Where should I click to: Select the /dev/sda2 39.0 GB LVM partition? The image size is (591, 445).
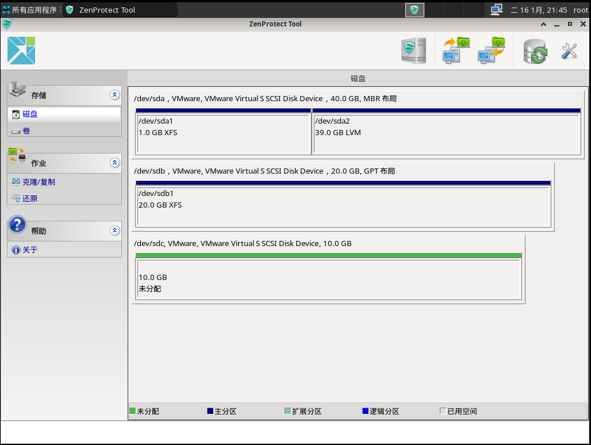447,133
